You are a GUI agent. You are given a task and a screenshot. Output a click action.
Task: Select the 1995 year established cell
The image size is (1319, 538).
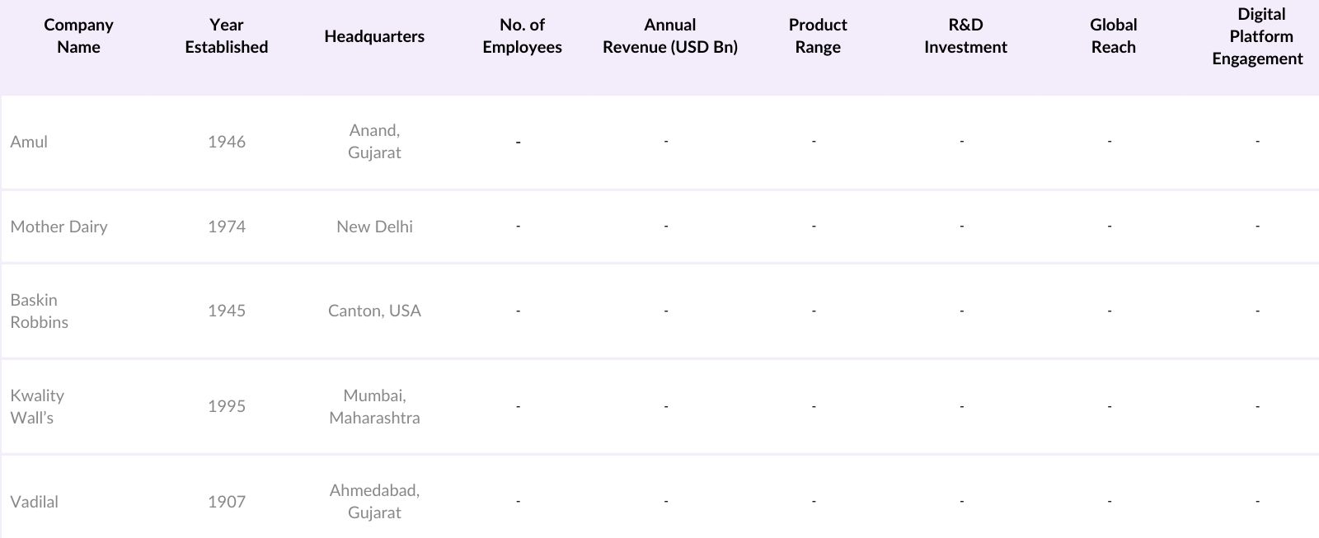point(227,407)
